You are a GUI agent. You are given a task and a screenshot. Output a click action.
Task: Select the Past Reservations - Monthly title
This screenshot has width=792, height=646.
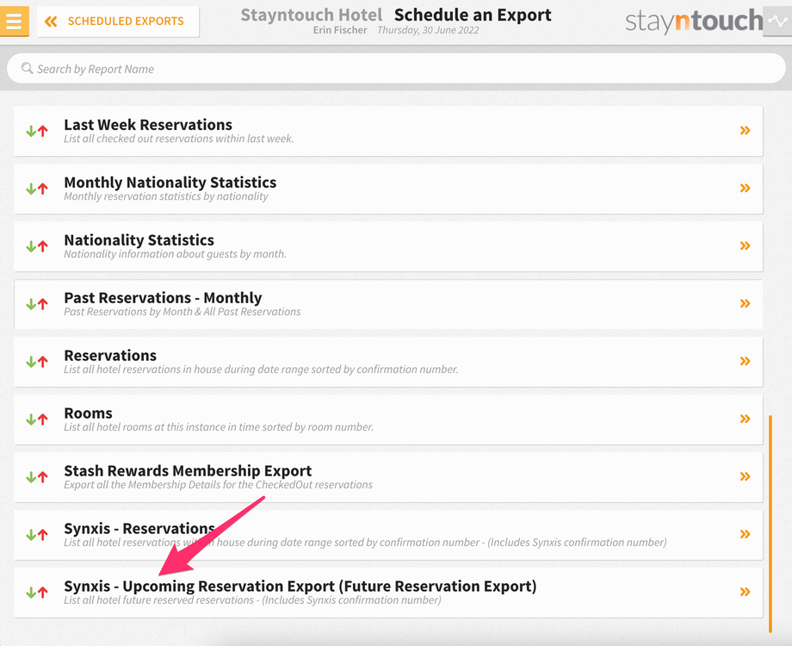(x=163, y=298)
